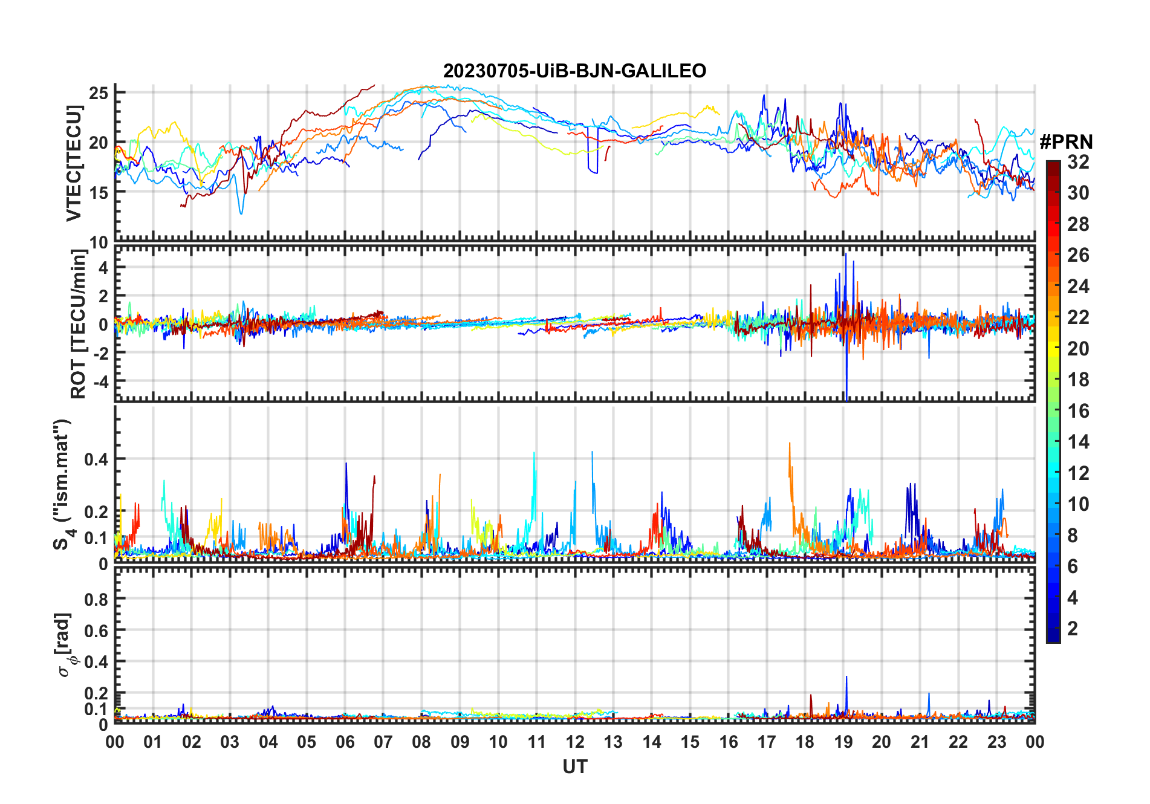Click the large blue ROT spike at 19 UT
This screenshot has width=1150, height=804.
[x=846, y=326]
